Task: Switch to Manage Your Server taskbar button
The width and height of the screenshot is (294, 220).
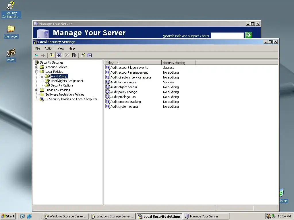Action: point(206,217)
